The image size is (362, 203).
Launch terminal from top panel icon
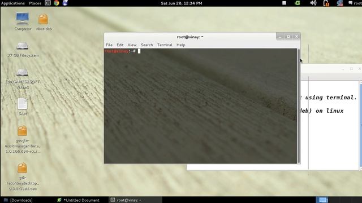click(x=48, y=3)
